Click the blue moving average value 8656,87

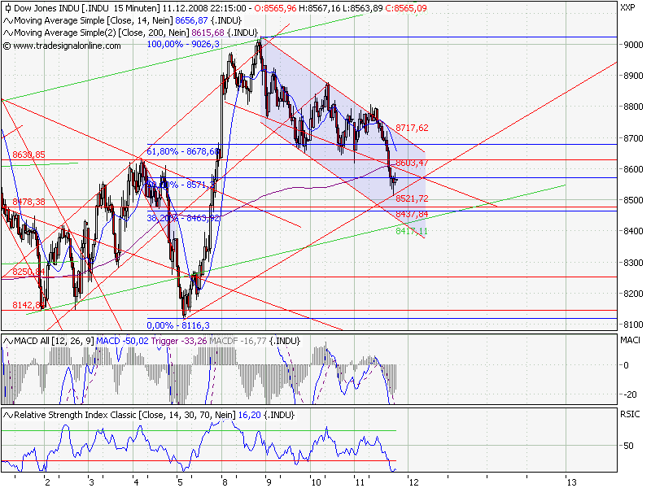pyautogui.click(x=191, y=21)
